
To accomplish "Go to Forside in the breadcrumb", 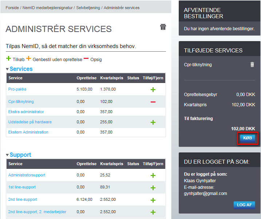I will 12,8.
